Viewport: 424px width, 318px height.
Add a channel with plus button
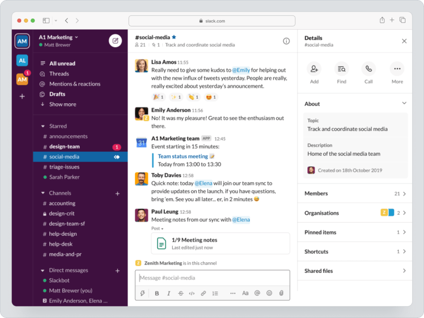tap(117, 193)
